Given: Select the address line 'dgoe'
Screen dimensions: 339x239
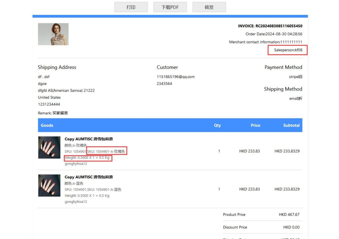Looking at the screenshot, I should click(x=42, y=84).
